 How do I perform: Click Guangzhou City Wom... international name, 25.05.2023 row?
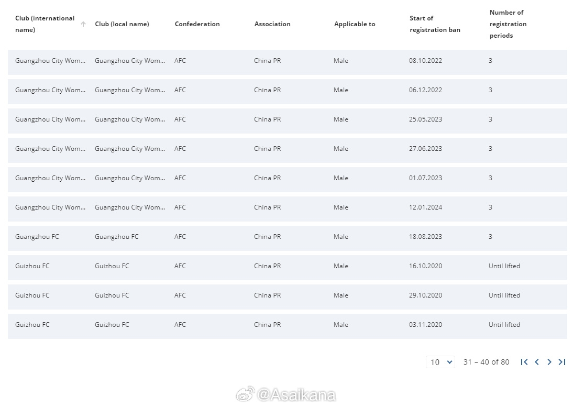coord(50,119)
